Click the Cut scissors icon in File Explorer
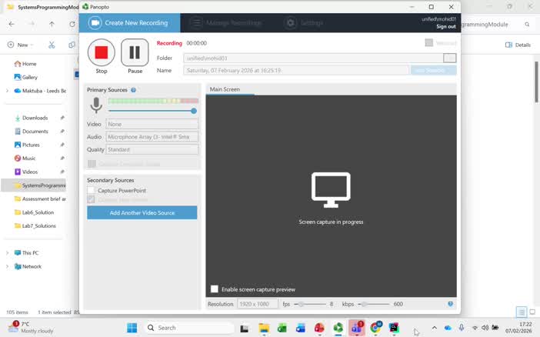 [52, 45]
